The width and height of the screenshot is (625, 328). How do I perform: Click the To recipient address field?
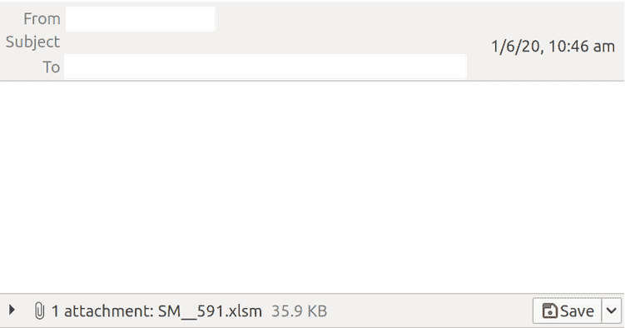coord(265,66)
